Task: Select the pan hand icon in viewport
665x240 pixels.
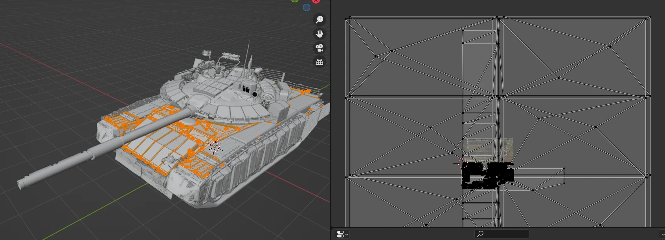Action: [320, 34]
